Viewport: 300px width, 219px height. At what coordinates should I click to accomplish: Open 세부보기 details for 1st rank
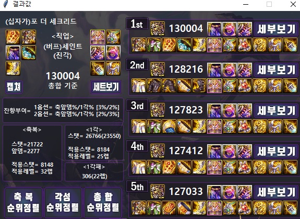(x=276, y=29)
